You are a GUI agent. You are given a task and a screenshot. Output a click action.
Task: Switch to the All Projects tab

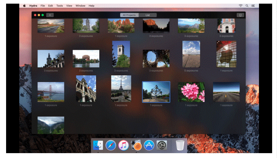[x=129, y=15]
